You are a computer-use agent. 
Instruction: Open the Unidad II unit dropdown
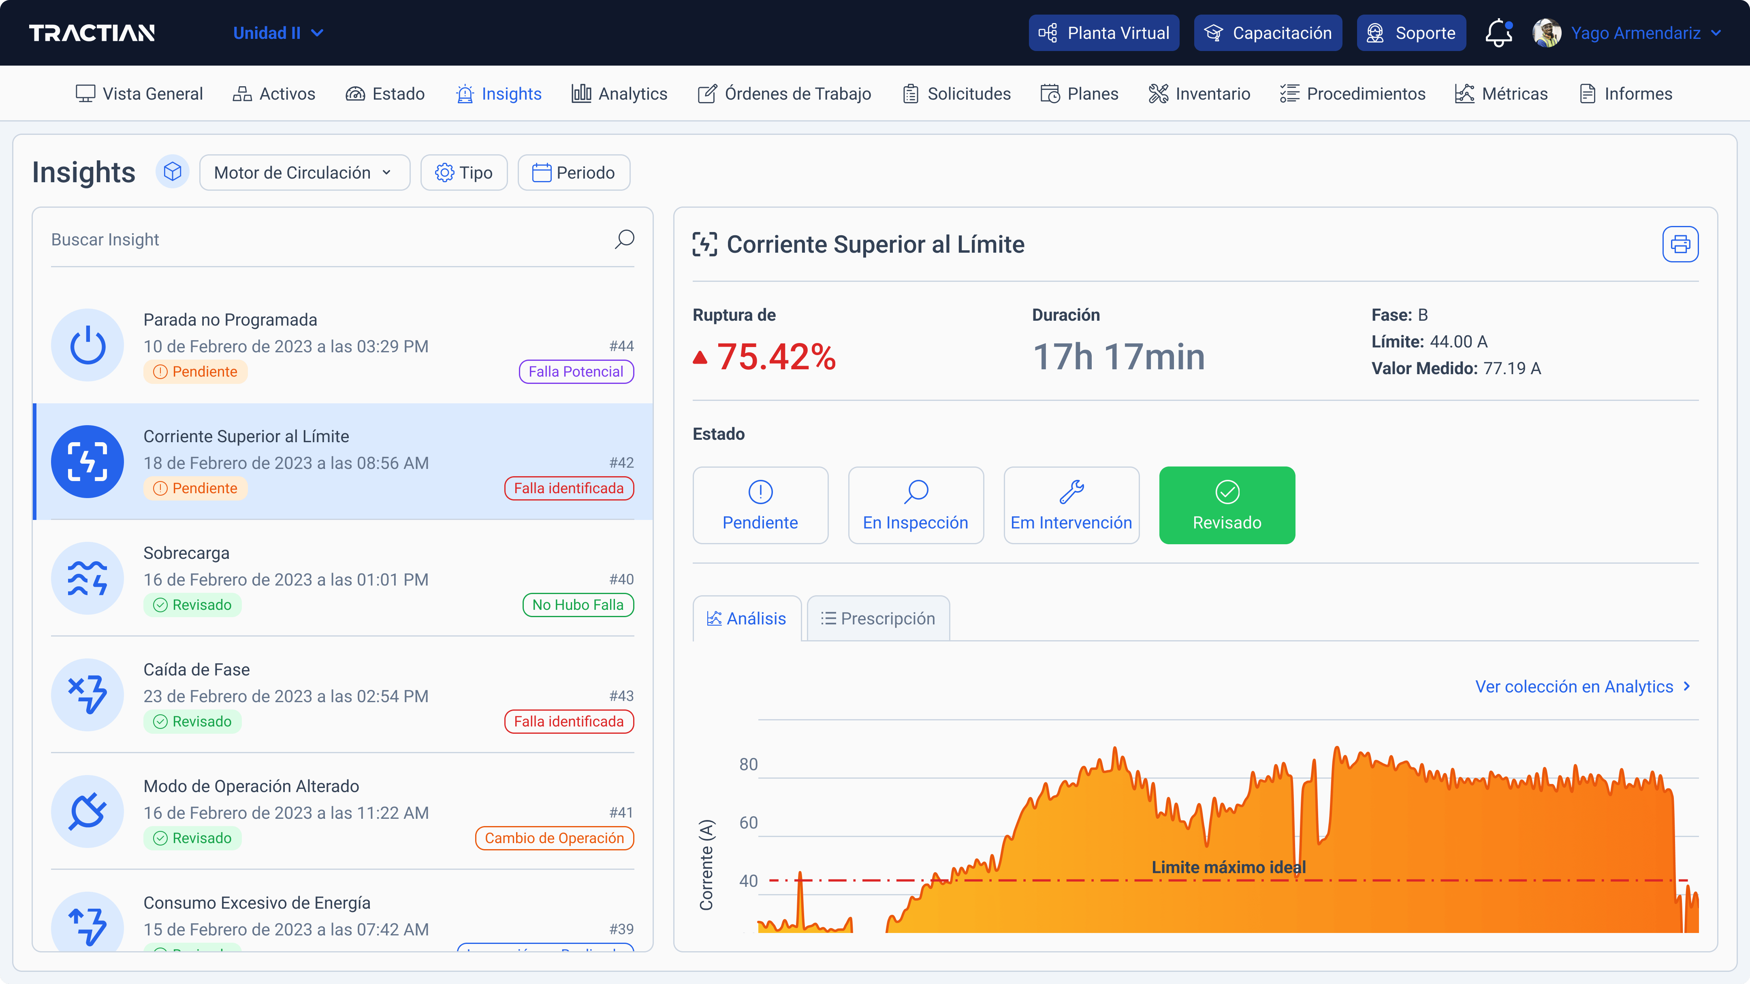278,32
